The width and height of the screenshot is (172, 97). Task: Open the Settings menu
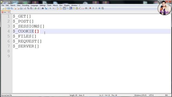click(42, 5)
